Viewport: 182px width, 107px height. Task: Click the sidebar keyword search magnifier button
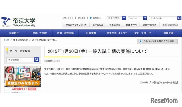pos(37,59)
